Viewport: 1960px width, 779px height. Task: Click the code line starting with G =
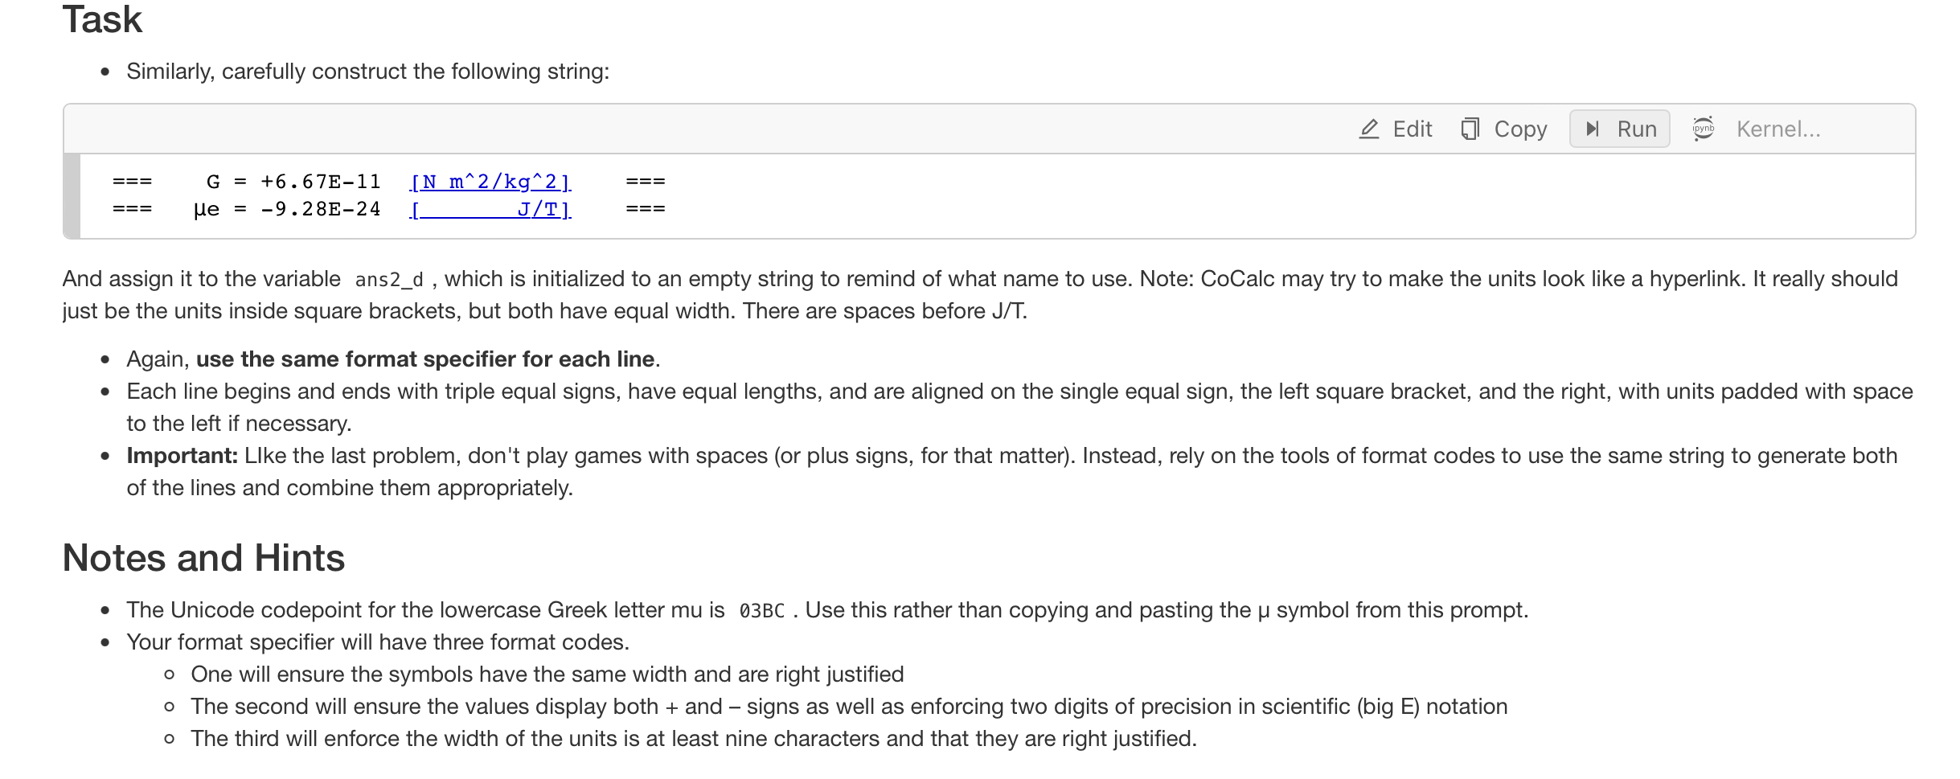(x=389, y=182)
